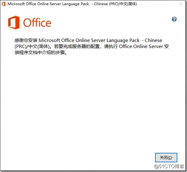Click the small Office icon in title bar
Image resolution: width=187 pixels, height=172 pixels.
tap(4, 4)
